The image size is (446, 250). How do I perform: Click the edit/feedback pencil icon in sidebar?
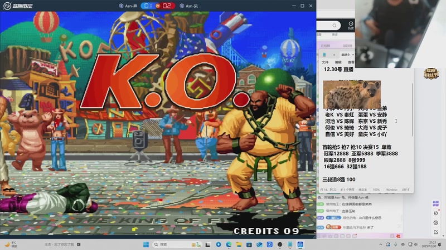coord(435,232)
